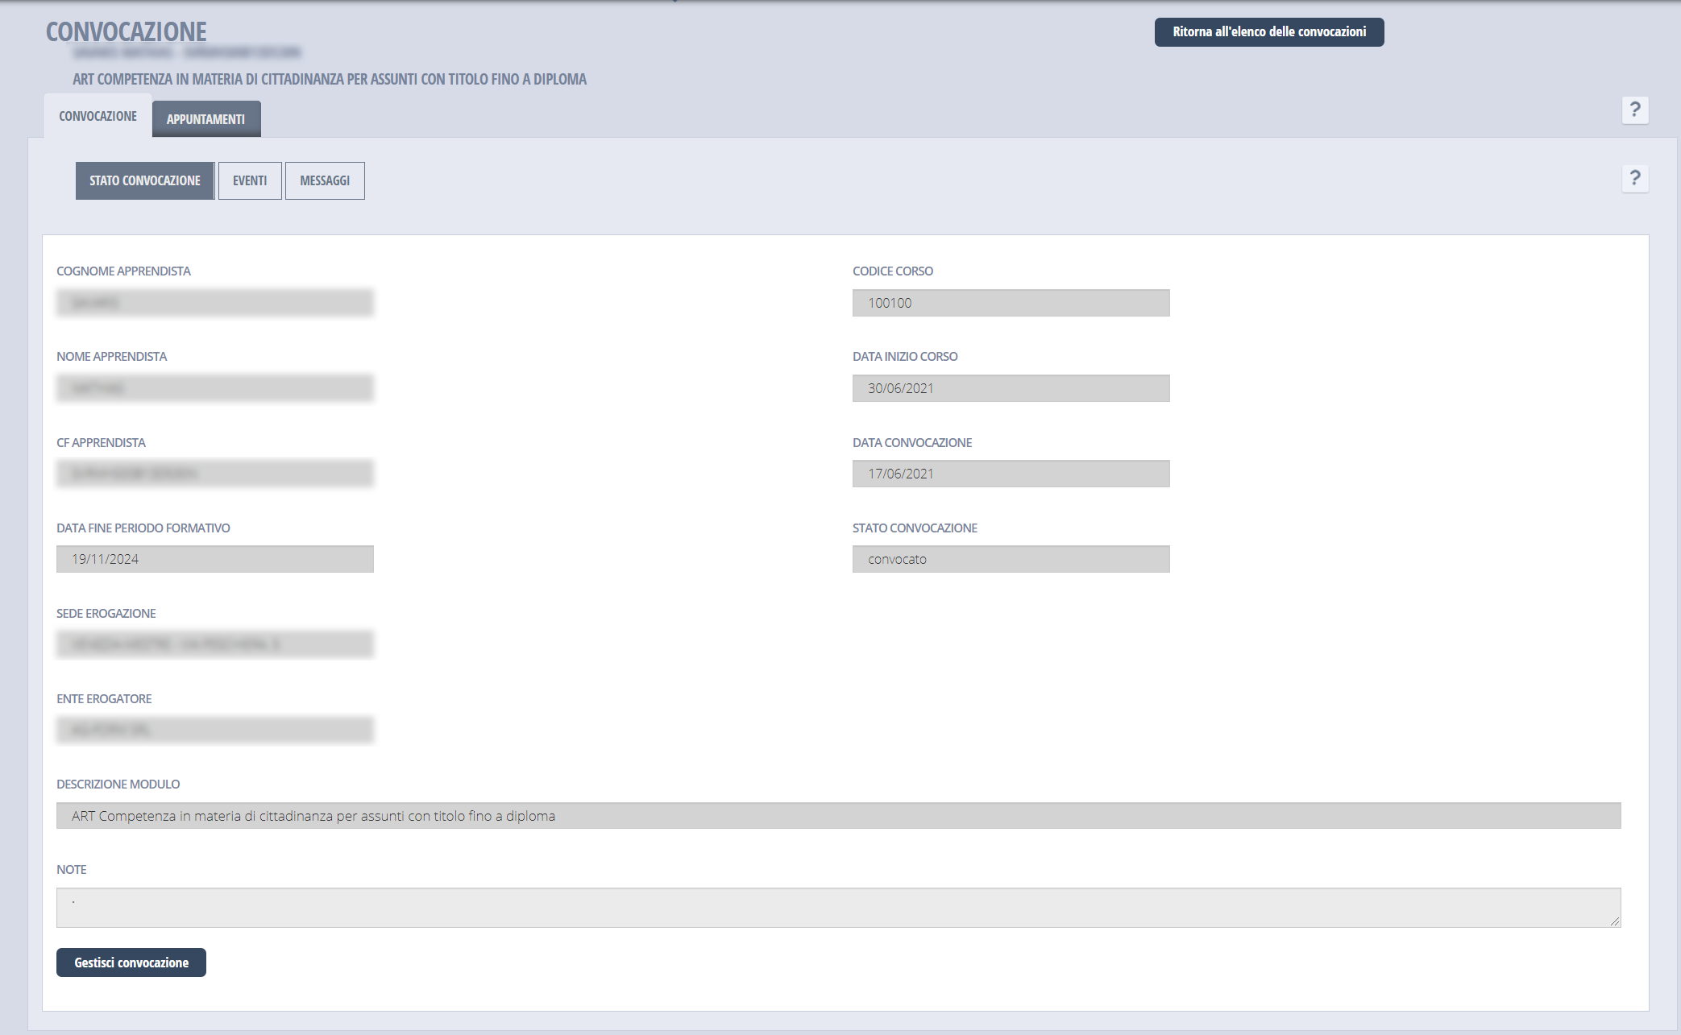Click the Data Inizio Corso date field
Viewport: 1681px width, 1035px height.
pos(1011,388)
